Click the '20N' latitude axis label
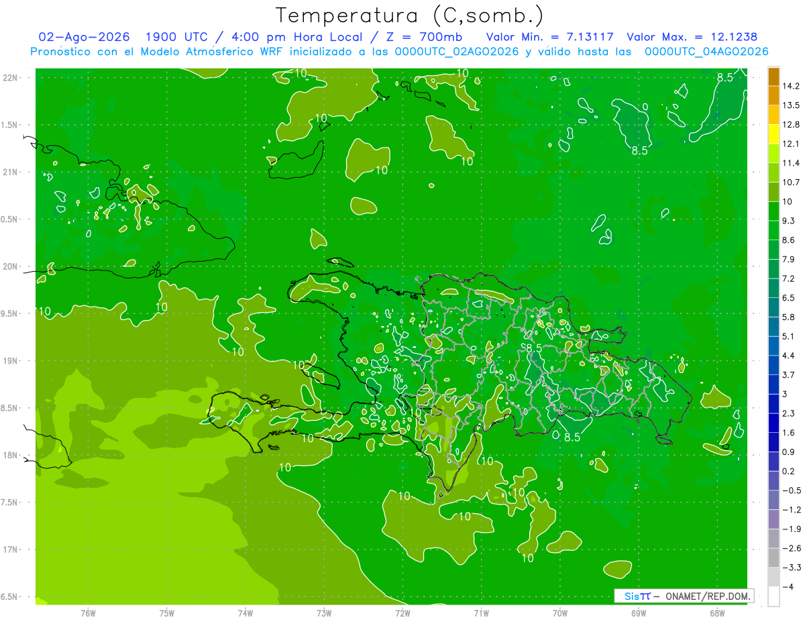This screenshot has height=622, width=805. point(11,266)
